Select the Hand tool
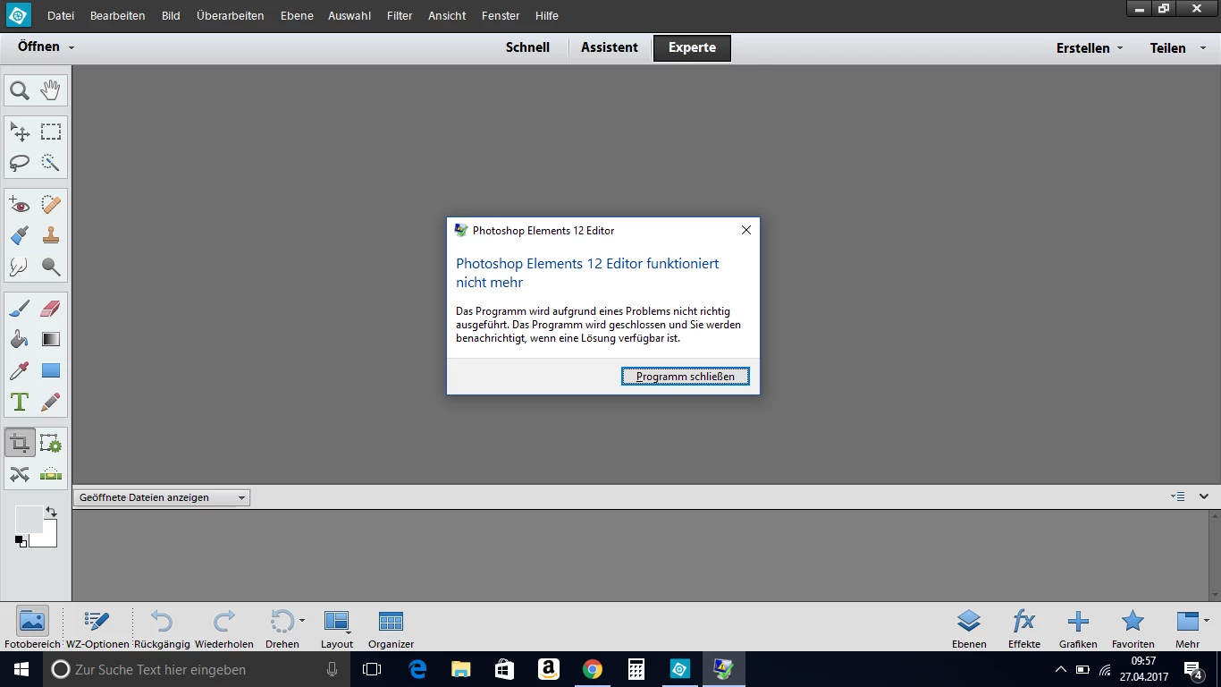 tap(51, 90)
